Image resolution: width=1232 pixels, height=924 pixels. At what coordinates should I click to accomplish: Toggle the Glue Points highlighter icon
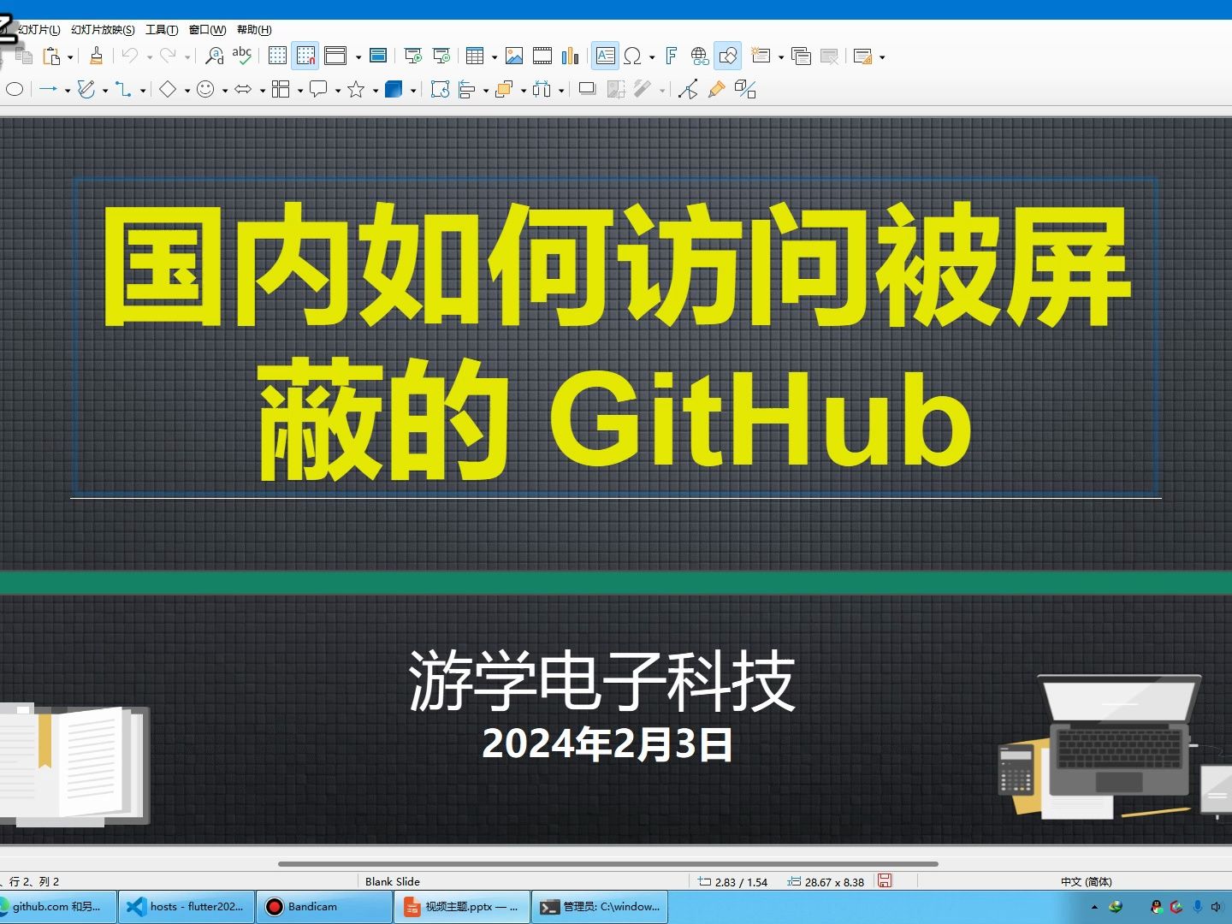pos(717,89)
